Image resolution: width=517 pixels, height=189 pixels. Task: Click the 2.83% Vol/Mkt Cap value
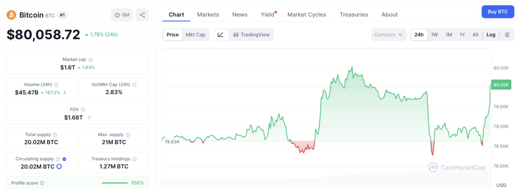[114, 92]
